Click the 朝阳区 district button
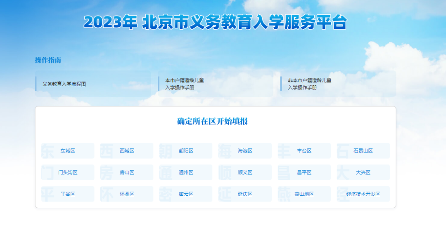The height and width of the screenshot is (237, 446). pos(186,151)
